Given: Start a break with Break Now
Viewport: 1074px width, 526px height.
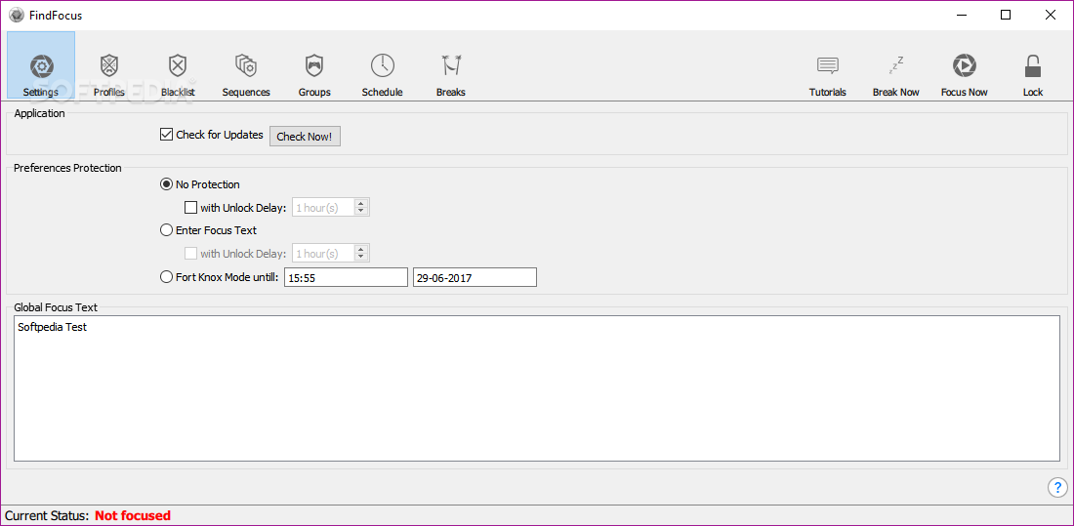Looking at the screenshot, I should [x=896, y=75].
